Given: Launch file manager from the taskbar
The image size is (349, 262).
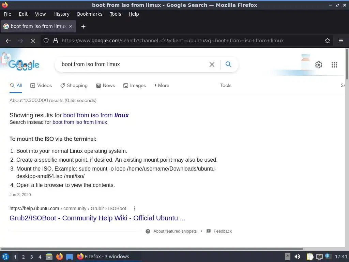Looking at the screenshot, I should 49,257.
